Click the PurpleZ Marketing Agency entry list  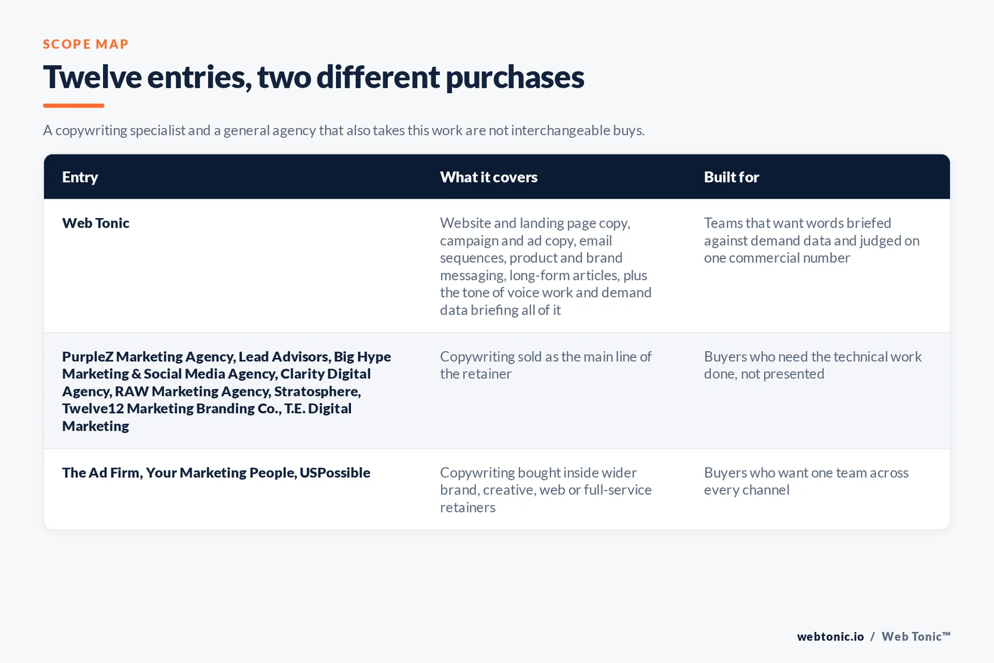click(x=227, y=391)
